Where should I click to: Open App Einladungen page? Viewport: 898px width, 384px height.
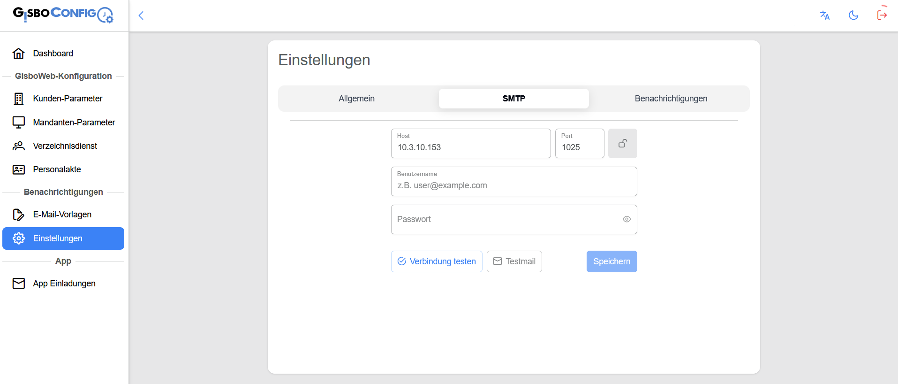[x=63, y=284]
